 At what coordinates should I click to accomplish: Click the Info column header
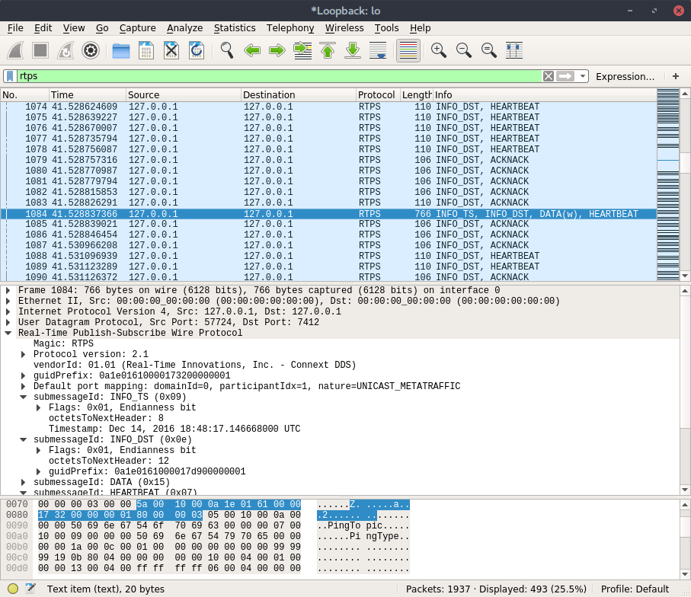pyautogui.click(x=544, y=94)
